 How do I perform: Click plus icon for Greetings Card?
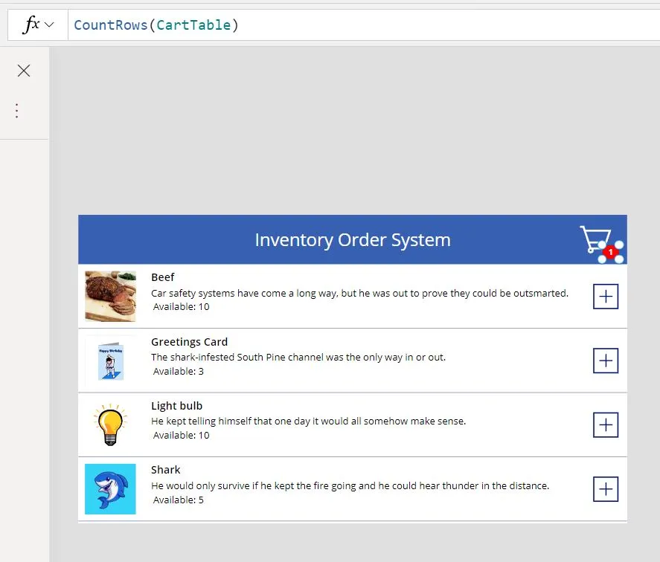606,361
